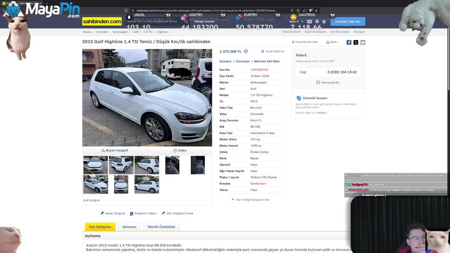This screenshot has width=450, height=253.
Task: Click the Ekspertiz Yaptır document icon
Action: pyautogui.click(x=131, y=214)
